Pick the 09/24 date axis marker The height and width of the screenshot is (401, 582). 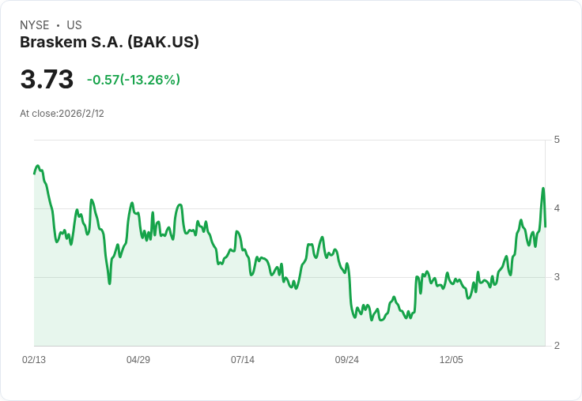pyautogui.click(x=347, y=360)
